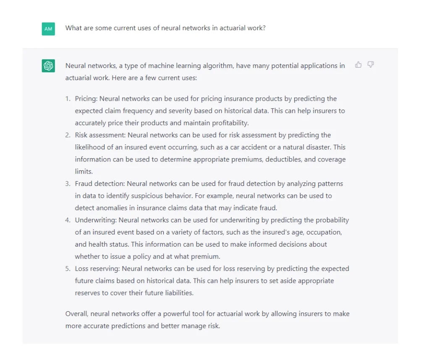
Task: Click the numbered item 3 marker
Action: pyautogui.click(x=68, y=183)
